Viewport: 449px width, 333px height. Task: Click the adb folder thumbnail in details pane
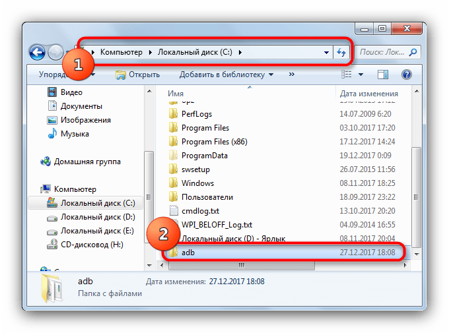click(52, 288)
